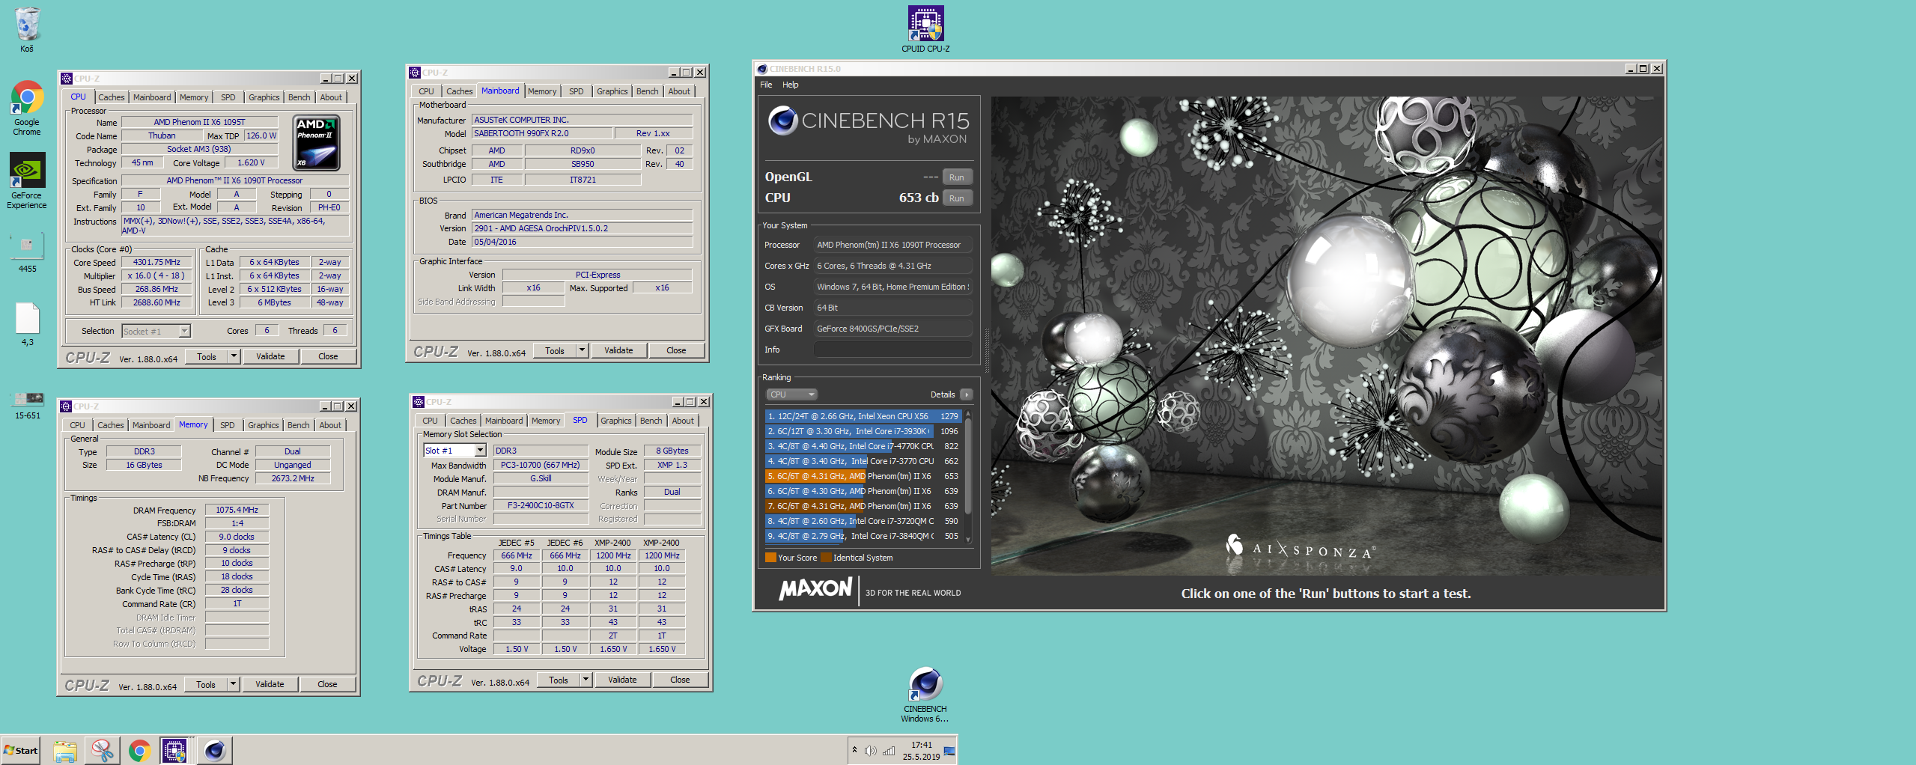Open the Tools dropdown arrow in the Mainboard window
The image size is (1916, 765).
point(582,350)
